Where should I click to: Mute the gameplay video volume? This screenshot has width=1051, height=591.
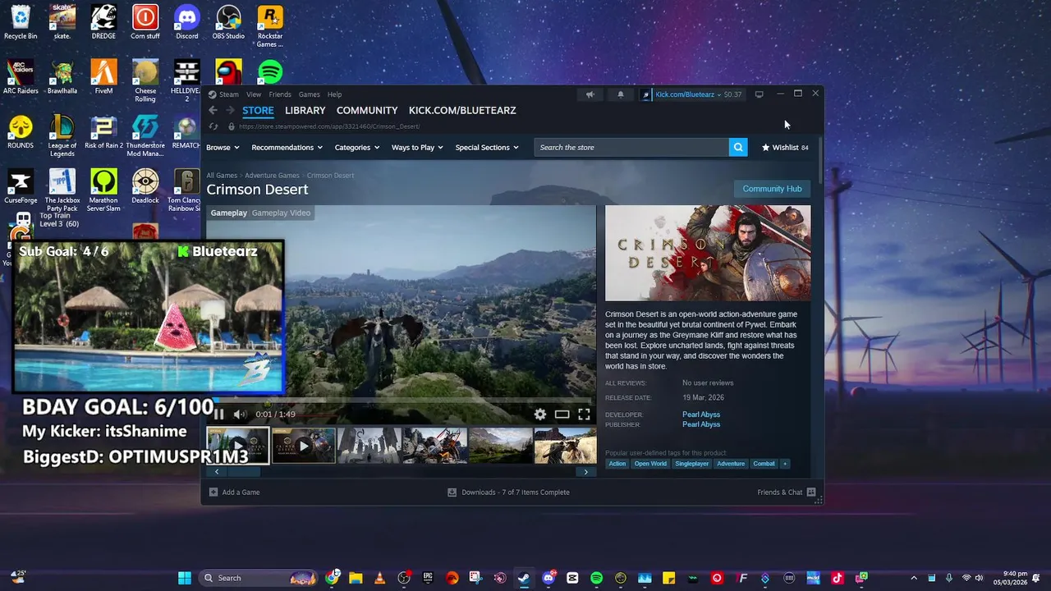[x=239, y=415]
